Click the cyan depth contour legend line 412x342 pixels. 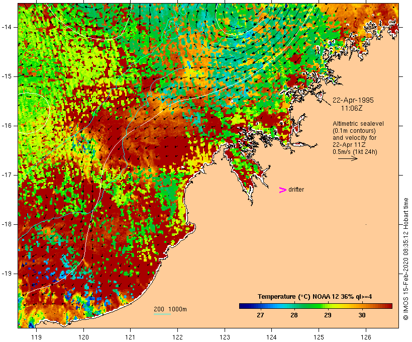tap(162, 314)
